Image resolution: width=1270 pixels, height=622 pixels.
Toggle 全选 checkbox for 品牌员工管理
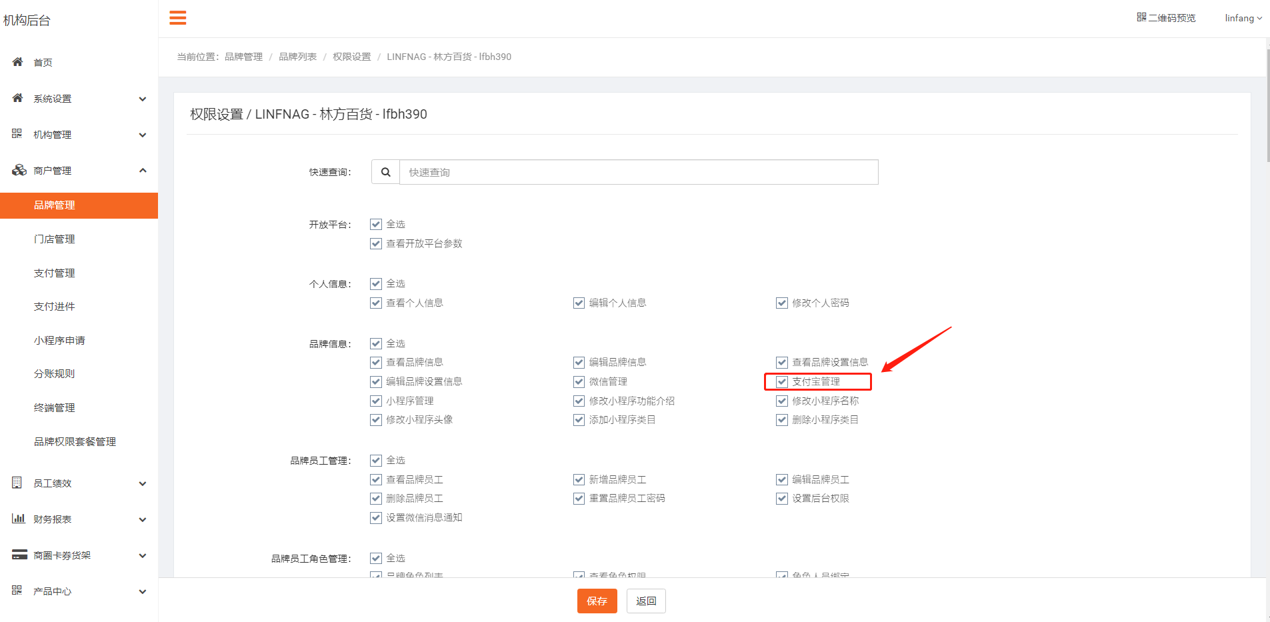376,460
